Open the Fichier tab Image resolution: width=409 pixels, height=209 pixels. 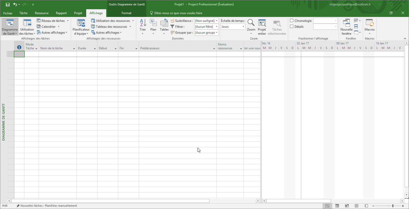coord(8,13)
